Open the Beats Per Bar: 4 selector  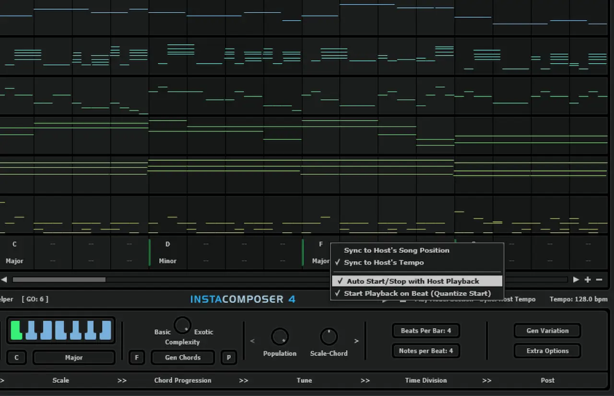pyautogui.click(x=425, y=330)
